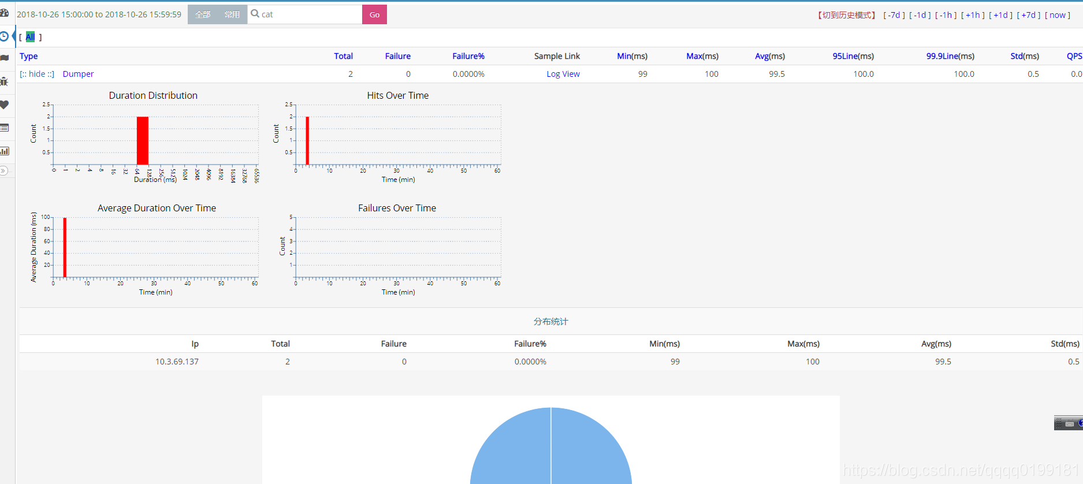
Task: Click the date range text at top
Action: coord(99,14)
